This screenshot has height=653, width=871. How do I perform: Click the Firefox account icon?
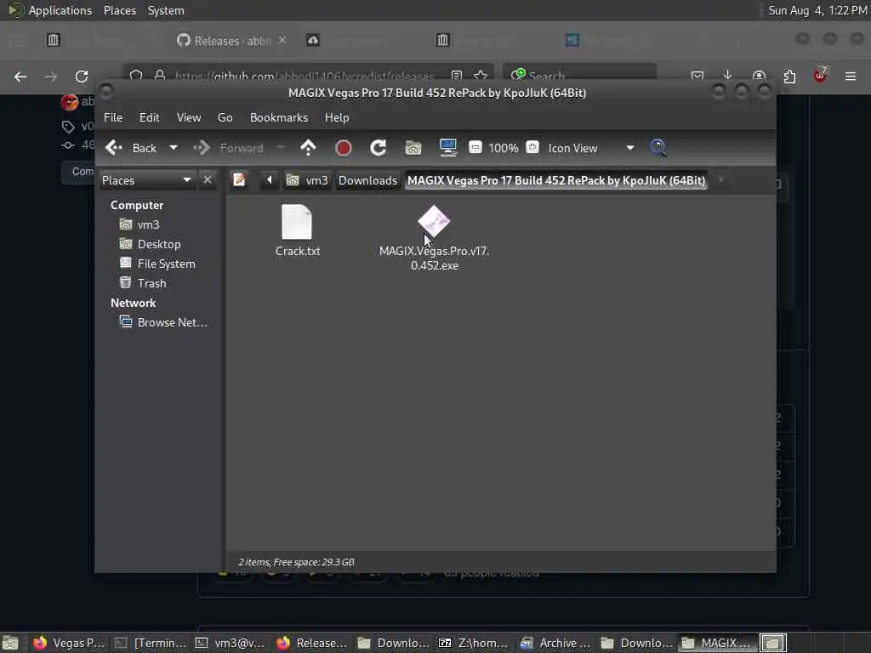tap(759, 76)
